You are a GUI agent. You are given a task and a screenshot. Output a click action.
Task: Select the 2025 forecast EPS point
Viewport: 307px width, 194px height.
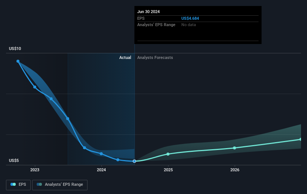pos(168,154)
